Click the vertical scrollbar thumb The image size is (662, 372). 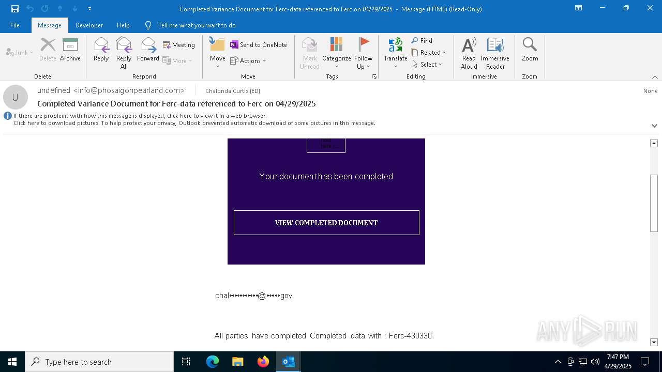pos(654,203)
